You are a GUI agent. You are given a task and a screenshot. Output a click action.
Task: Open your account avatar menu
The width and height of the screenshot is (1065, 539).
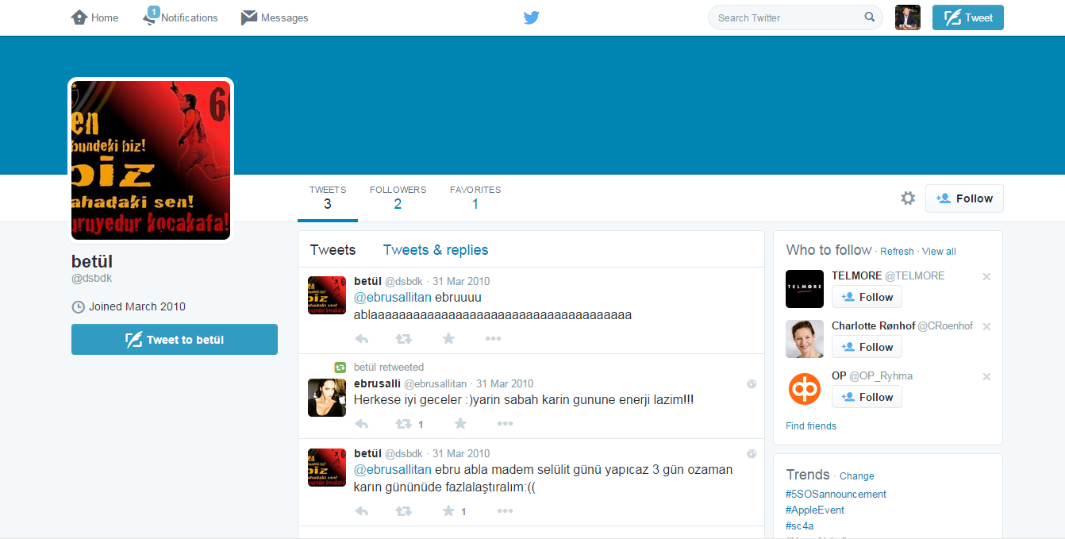907,17
